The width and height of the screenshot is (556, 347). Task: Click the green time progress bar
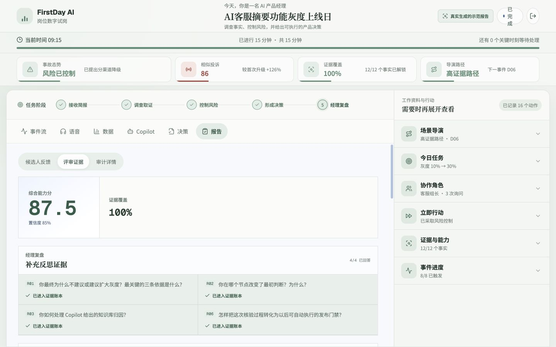278,48
